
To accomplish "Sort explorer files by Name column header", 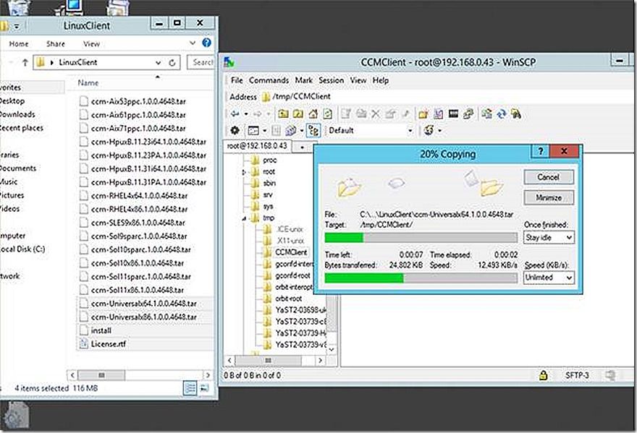I will pos(88,83).
